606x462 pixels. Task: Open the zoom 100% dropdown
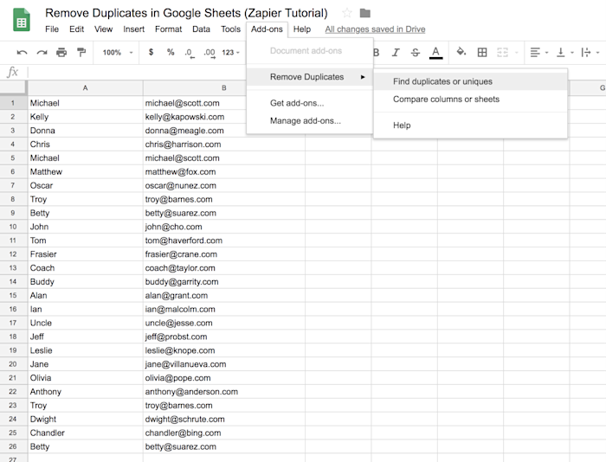point(118,52)
